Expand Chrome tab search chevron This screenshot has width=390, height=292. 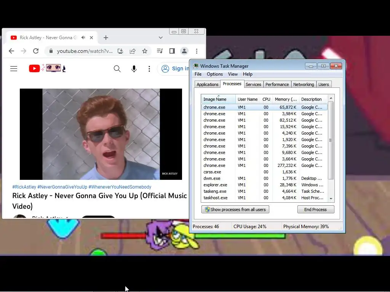click(161, 38)
